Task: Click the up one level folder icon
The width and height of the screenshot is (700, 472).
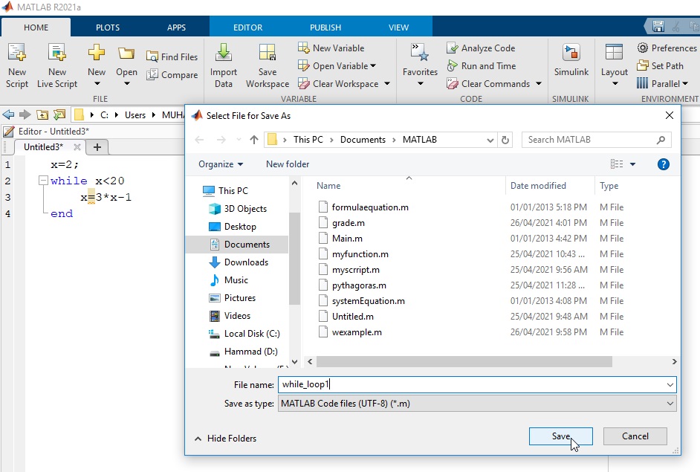Action: pos(42,114)
